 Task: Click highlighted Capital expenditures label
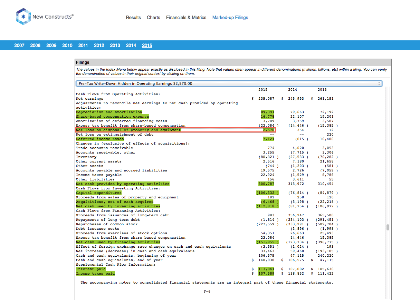coord(99,193)
